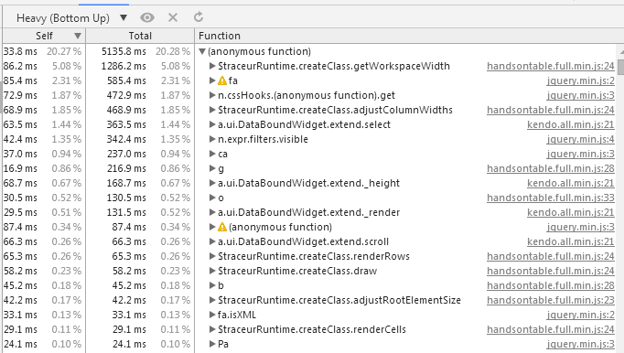Open jquery.min.js:3 link for n.cssHooks get
Viewport: 624px width, 353px height.
point(581,95)
